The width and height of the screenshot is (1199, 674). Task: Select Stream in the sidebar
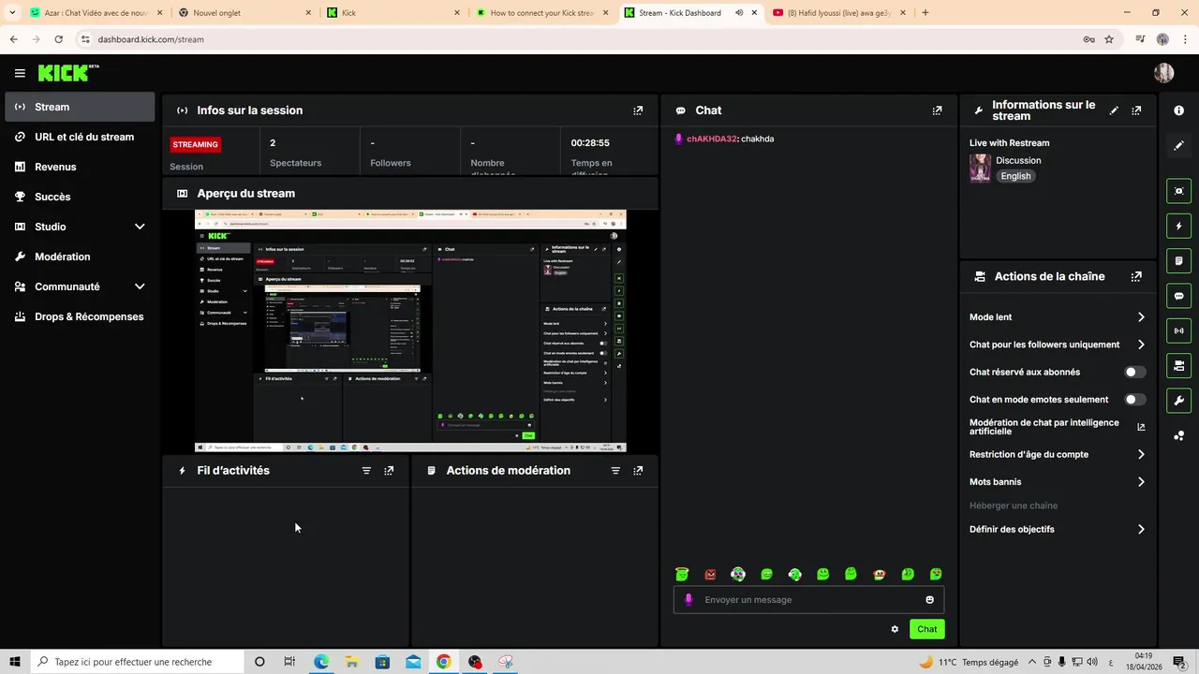point(80,107)
